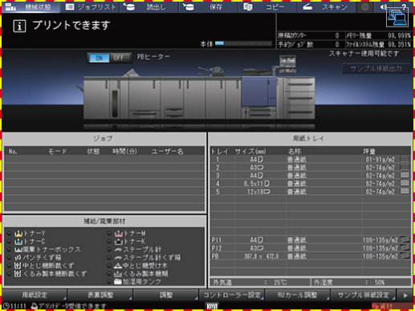This screenshot has height=311, width=415.
Task: Switch to the ジョブリスト job list tab
Action: click(91, 7)
